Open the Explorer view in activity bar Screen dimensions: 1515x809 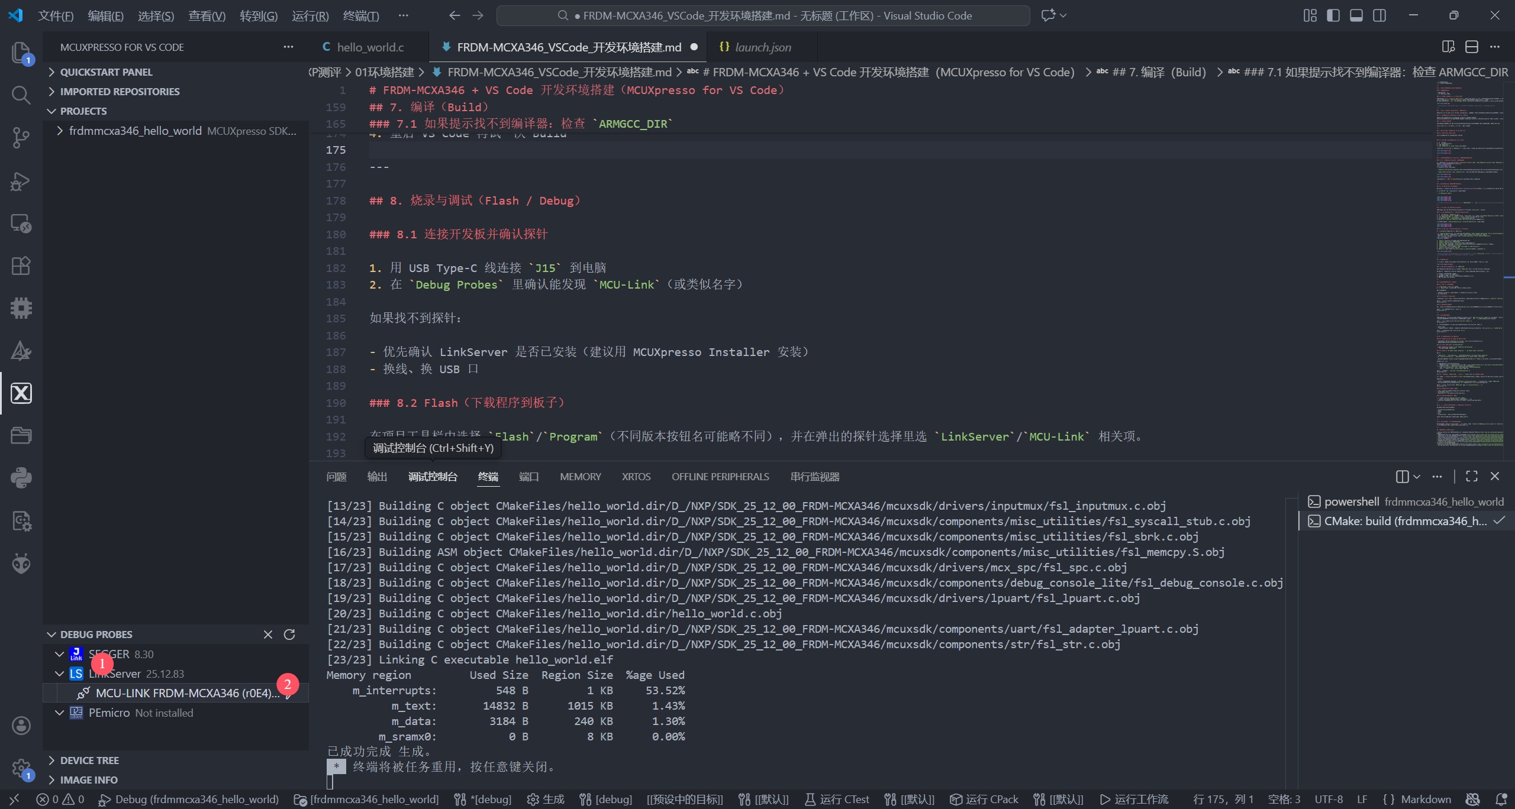(x=21, y=52)
